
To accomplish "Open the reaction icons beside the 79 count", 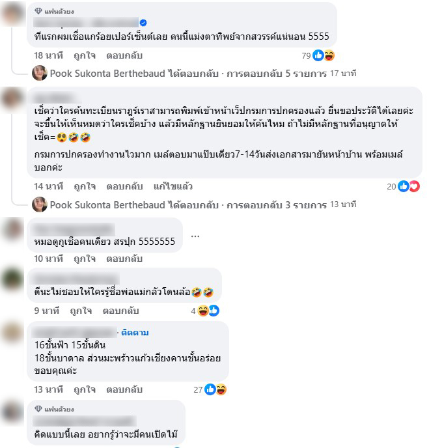I will 324,55.
